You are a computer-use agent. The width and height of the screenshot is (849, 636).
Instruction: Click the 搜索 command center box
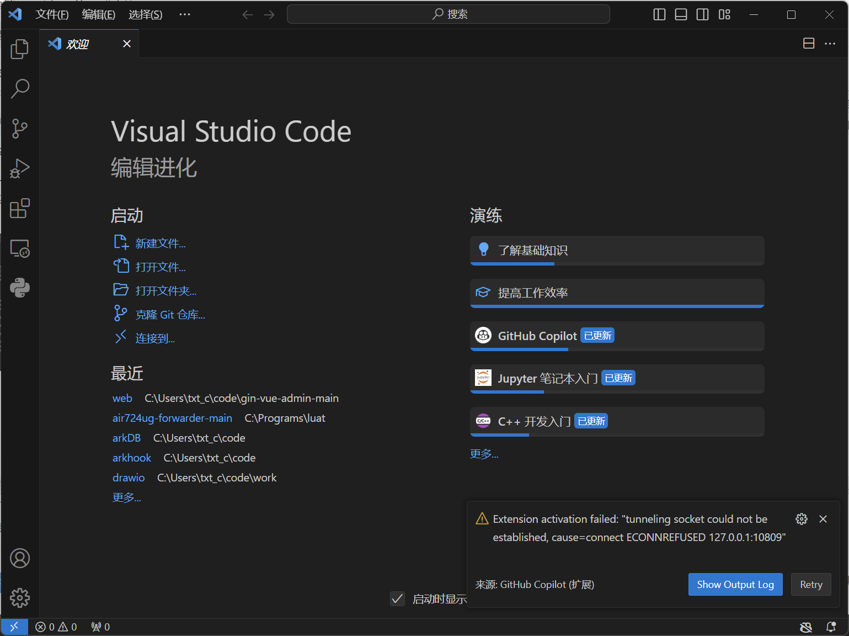click(x=448, y=14)
